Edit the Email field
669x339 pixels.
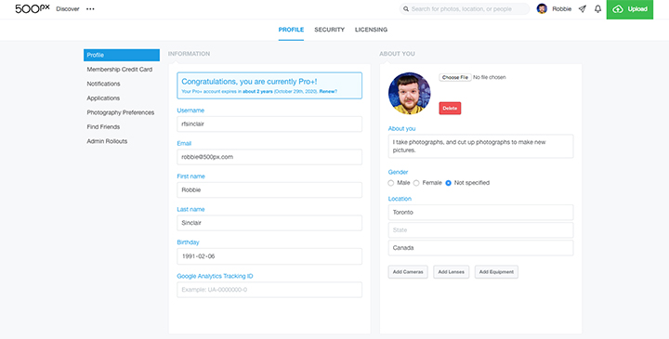point(269,157)
